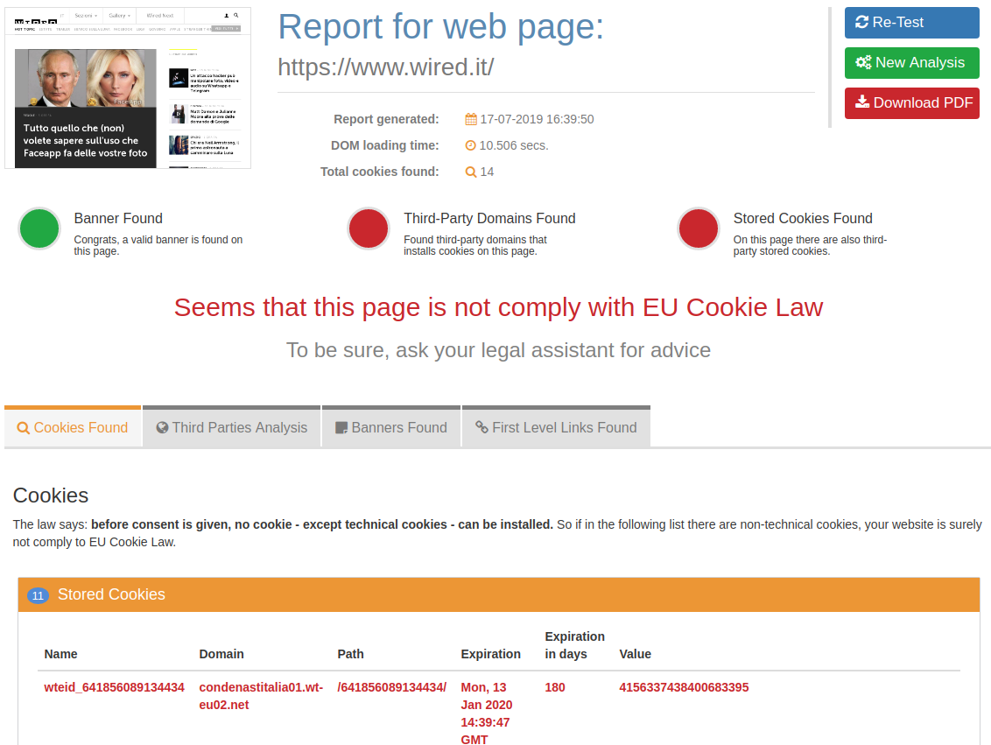Click the Cookies section heading

tap(51, 495)
